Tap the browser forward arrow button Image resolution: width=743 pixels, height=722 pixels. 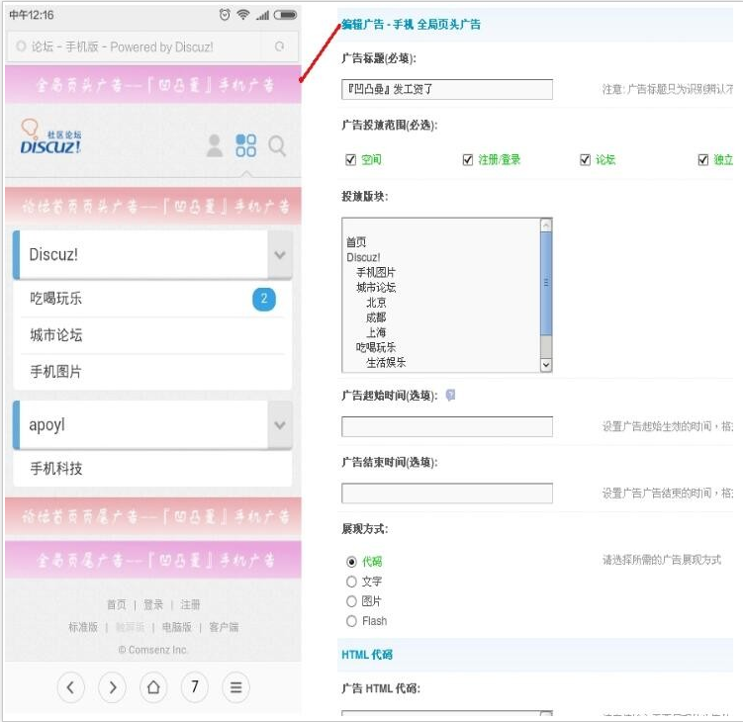(x=112, y=687)
